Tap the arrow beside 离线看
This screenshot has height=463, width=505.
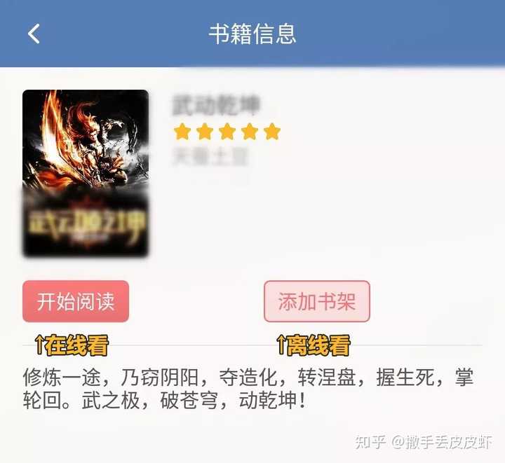click(x=281, y=345)
